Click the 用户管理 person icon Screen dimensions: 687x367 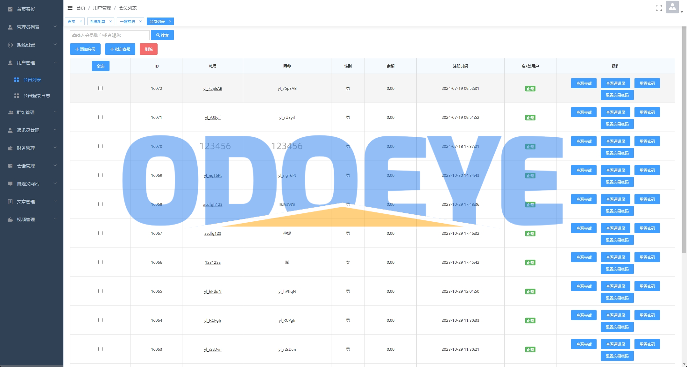pos(10,63)
